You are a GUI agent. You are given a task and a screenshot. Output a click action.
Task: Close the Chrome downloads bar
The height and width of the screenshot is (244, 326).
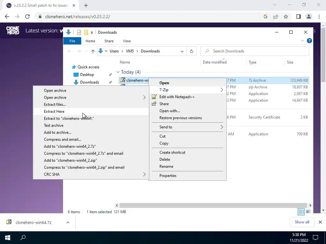320,222
